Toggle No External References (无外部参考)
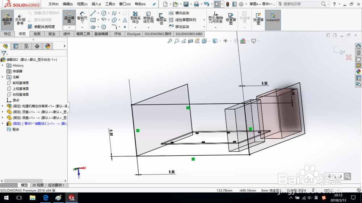 (x=20, y=19)
